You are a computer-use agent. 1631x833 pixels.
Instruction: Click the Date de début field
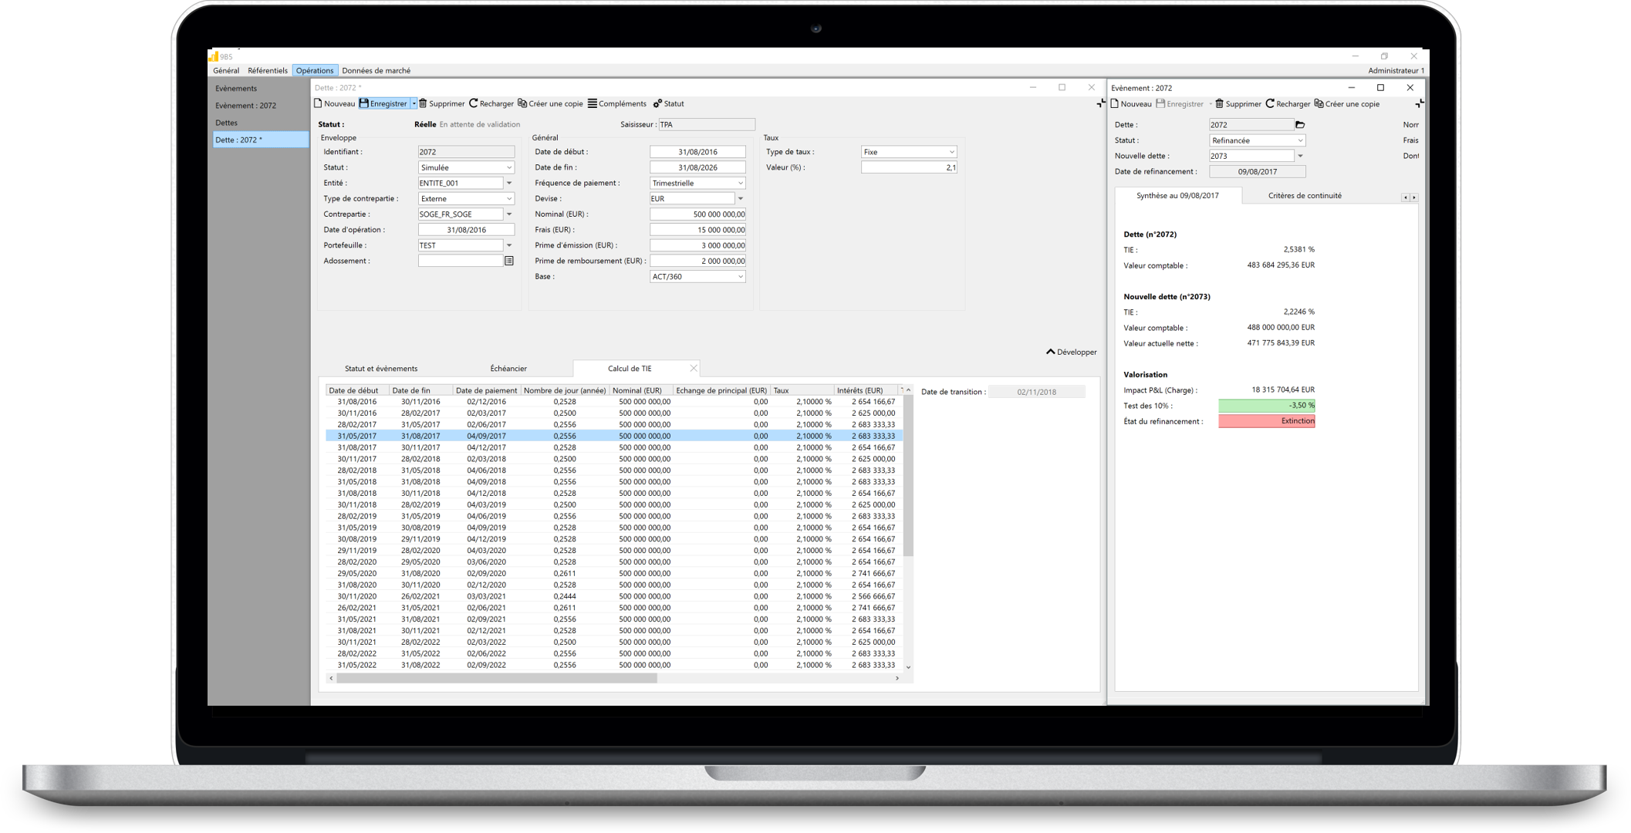point(697,152)
